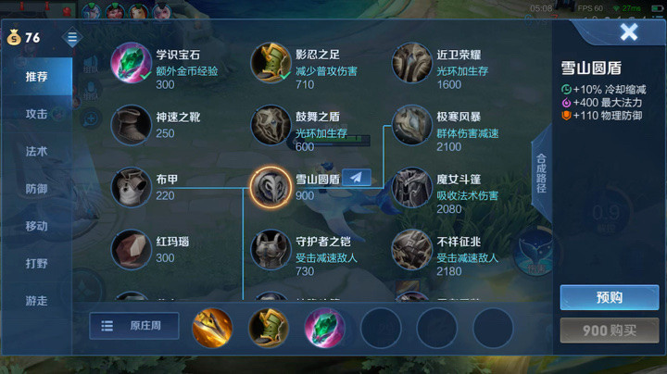
Task: Select the 极寒风暴 item icon
Action: click(x=411, y=125)
